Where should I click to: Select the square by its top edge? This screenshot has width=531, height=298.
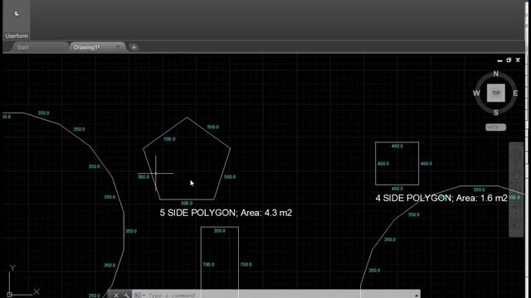coord(397,142)
